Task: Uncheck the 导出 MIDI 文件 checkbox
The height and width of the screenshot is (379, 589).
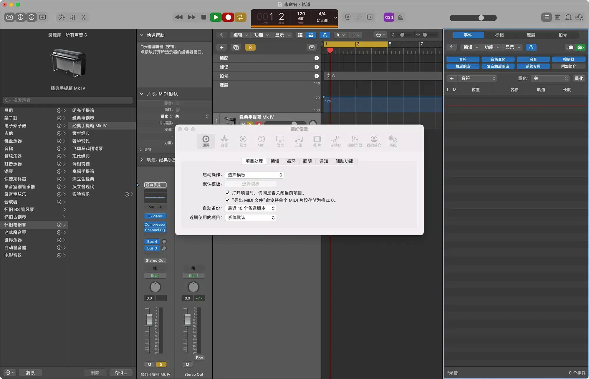Action: coord(227,200)
